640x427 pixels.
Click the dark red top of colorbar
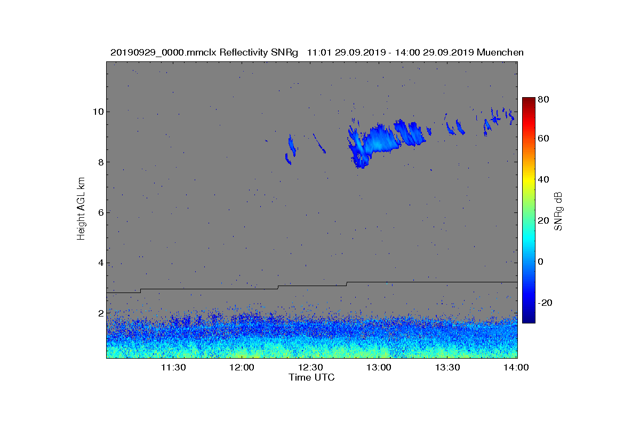[x=528, y=101]
